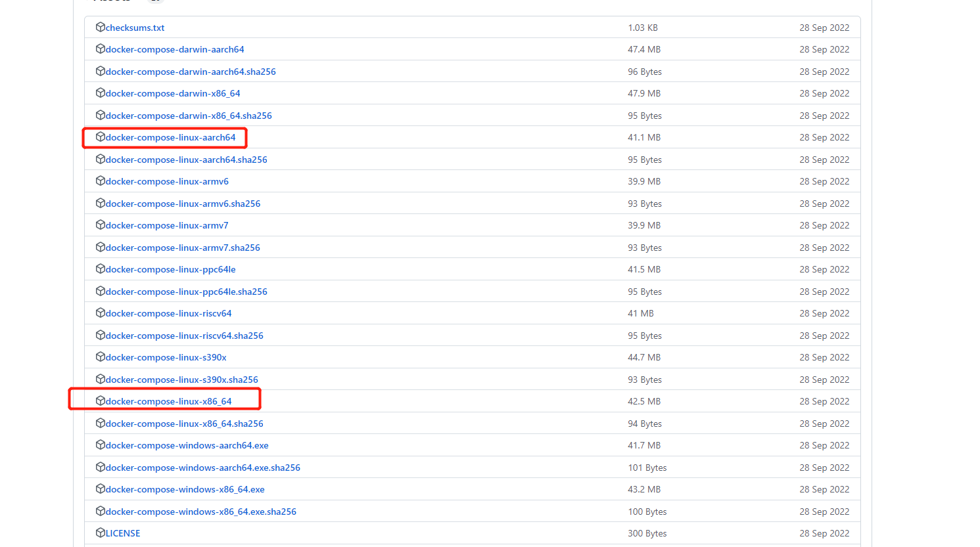This screenshot has width=980, height=547.
Task: Click package icon beside docker-compose-windows-x86_64.exe
Action: point(101,489)
